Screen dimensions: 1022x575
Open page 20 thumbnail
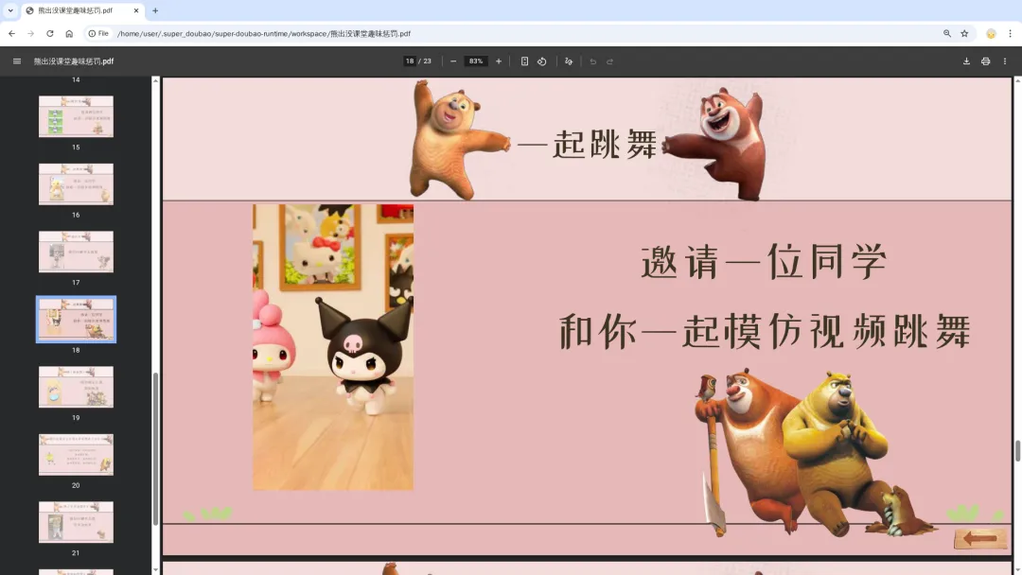(76, 455)
